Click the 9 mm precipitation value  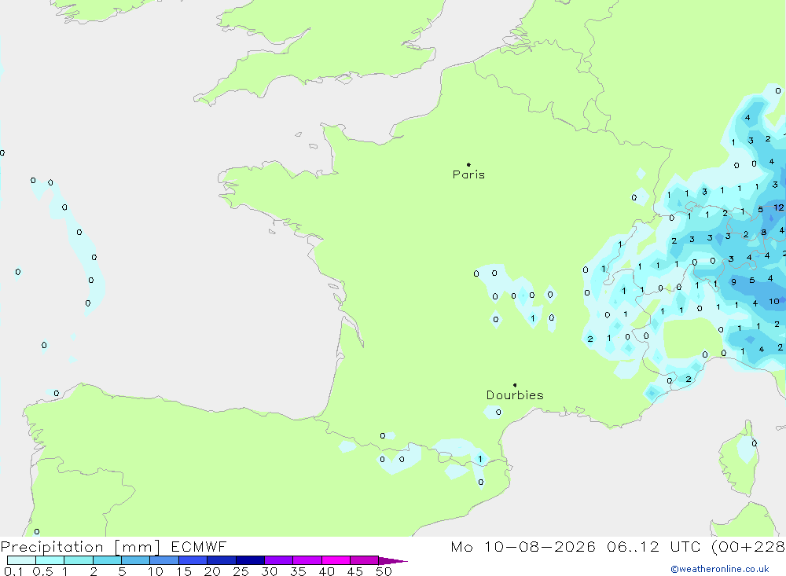pyautogui.click(x=733, y=282)
